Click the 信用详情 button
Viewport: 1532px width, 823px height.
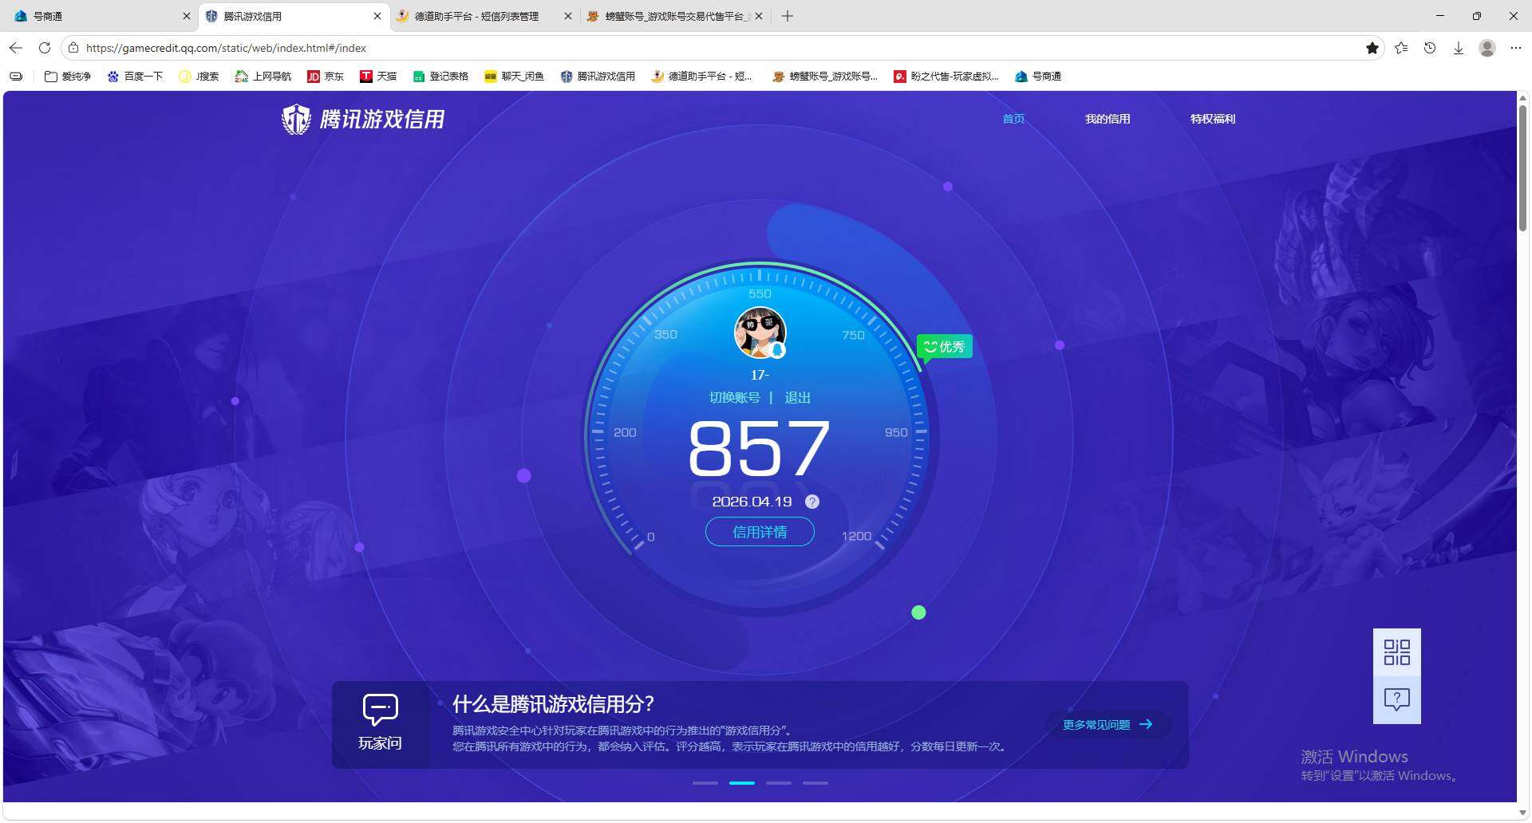pyautogui.click(x=759, y=532)
